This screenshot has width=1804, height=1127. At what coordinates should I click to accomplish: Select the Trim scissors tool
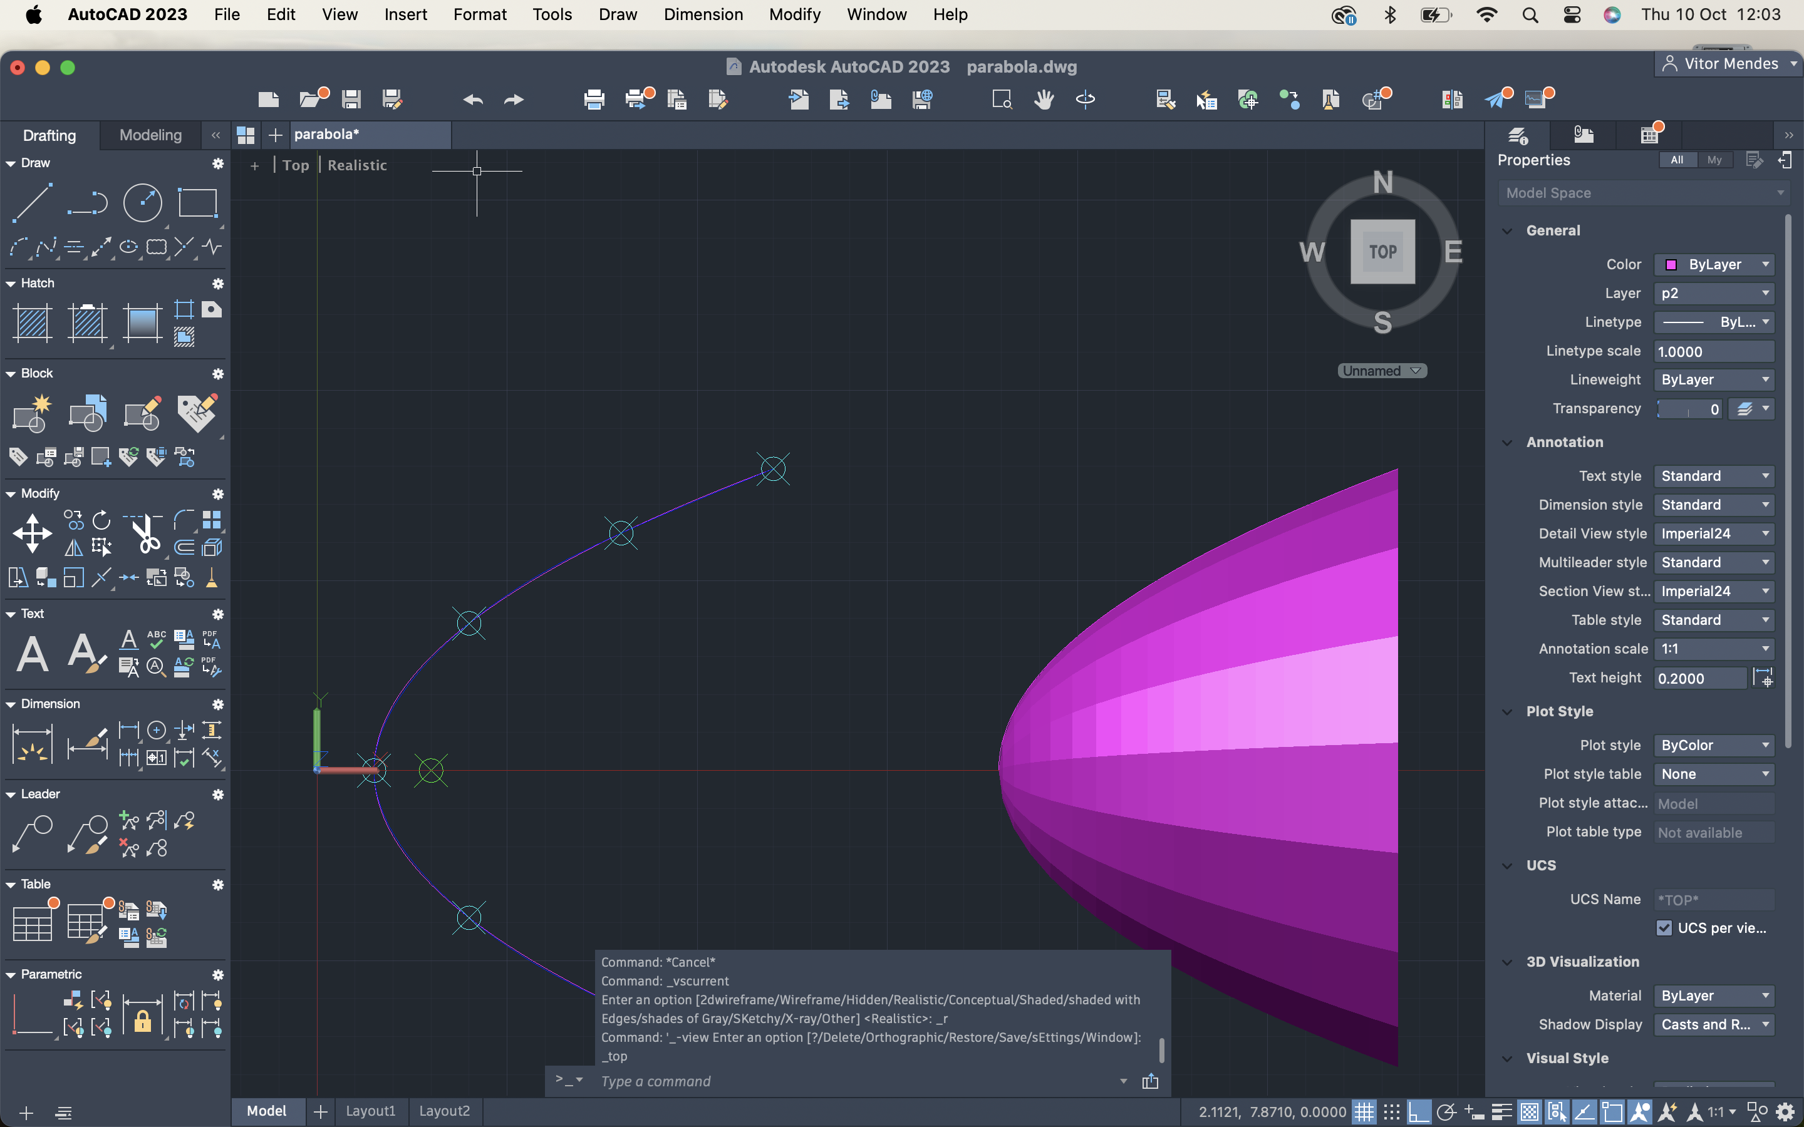pos(145,533)
